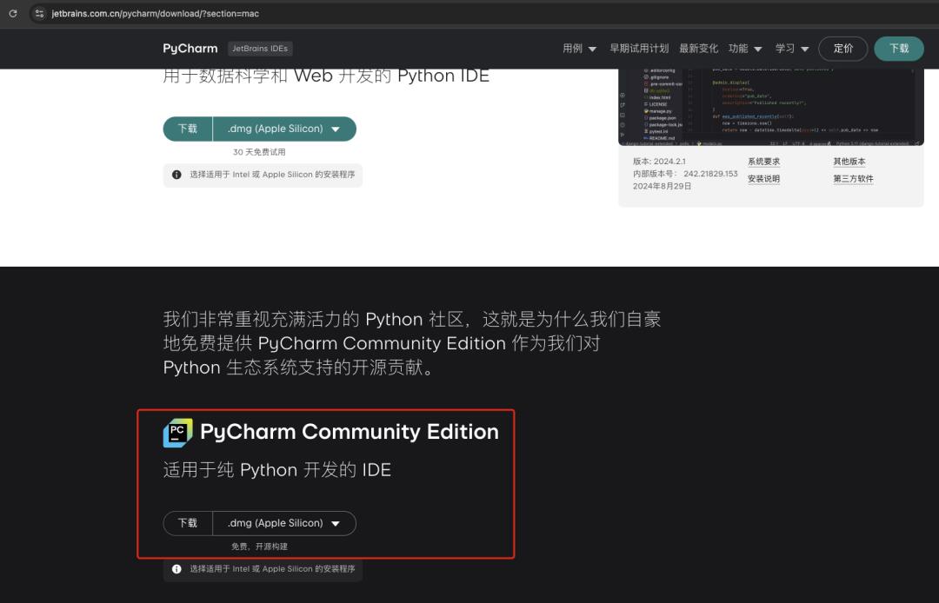Open 系统要求 link
Screen dimensions: 939x603
(763, 162)
